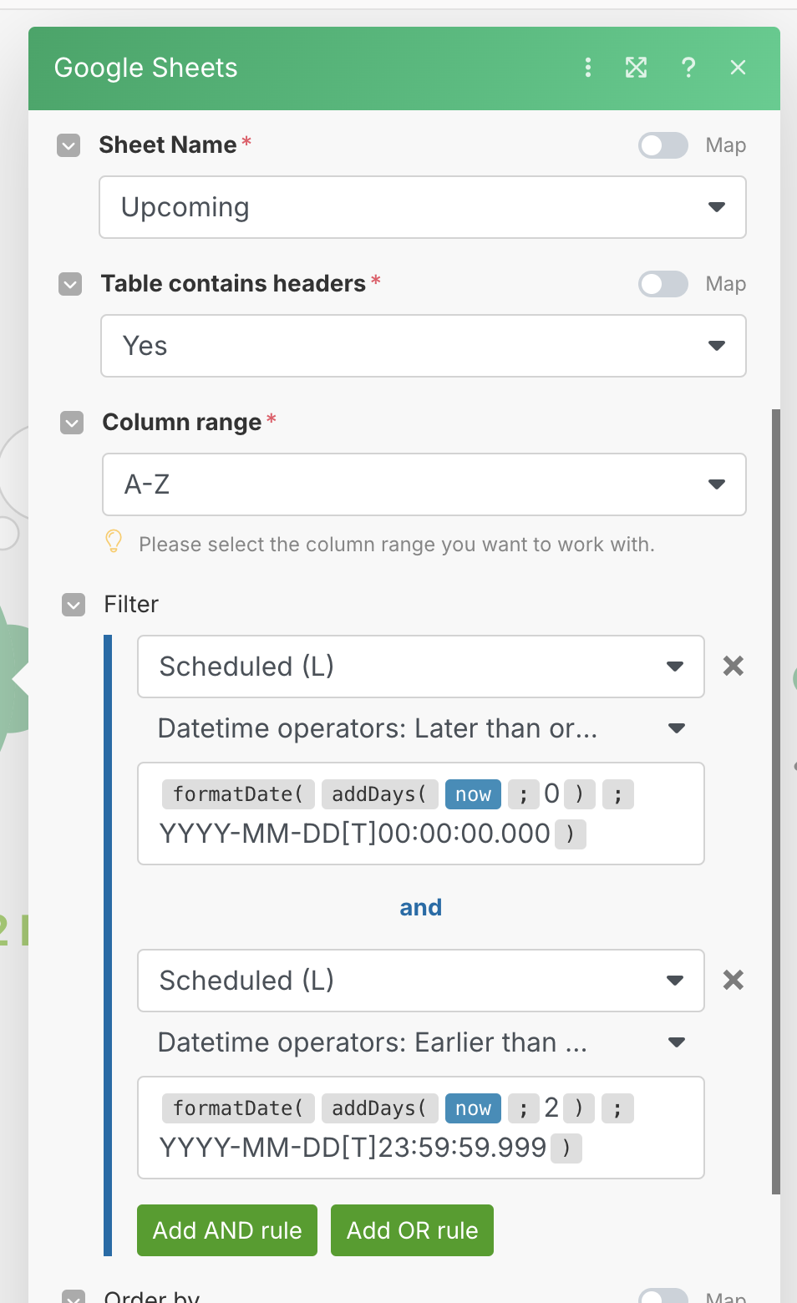Open the Sheet Name dropdown showing Upcoming
Screen dimensions: 797x1303
click(423, 207)
